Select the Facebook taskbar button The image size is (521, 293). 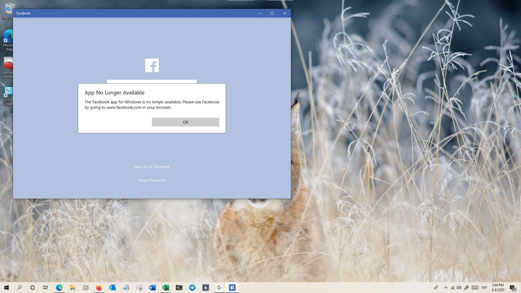pyautogui.click(x=232, y=287)
